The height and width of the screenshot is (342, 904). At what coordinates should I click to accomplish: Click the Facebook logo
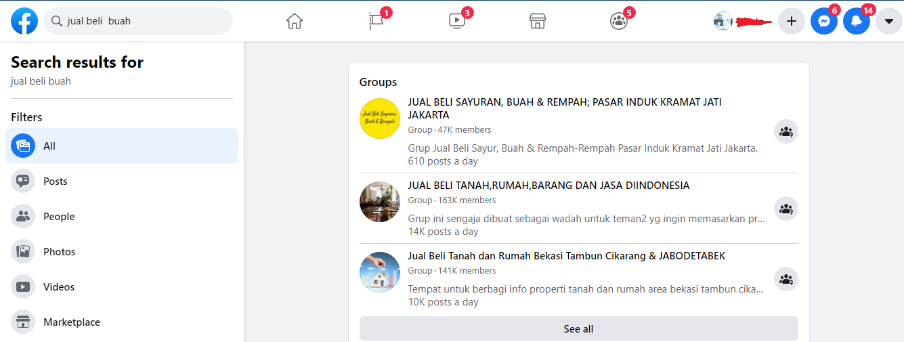tap(24, 21)
